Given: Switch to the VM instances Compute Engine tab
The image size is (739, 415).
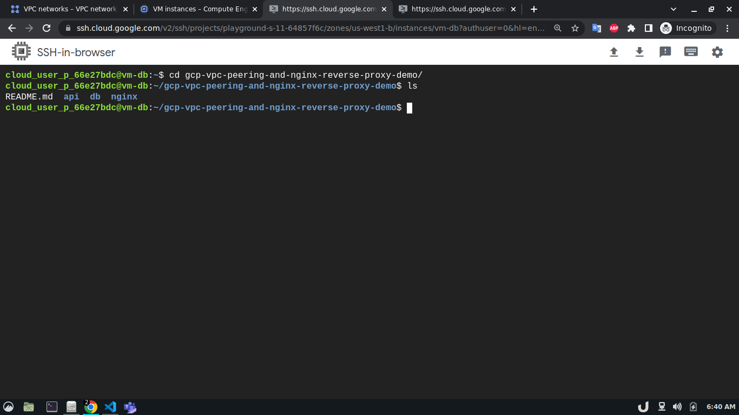Looking at the screenshot, I should [x=198, y=9].
